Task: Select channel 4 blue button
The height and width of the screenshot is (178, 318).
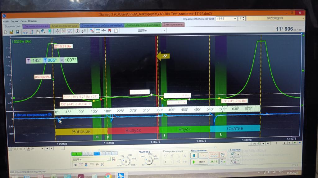Action: (97, 154)
